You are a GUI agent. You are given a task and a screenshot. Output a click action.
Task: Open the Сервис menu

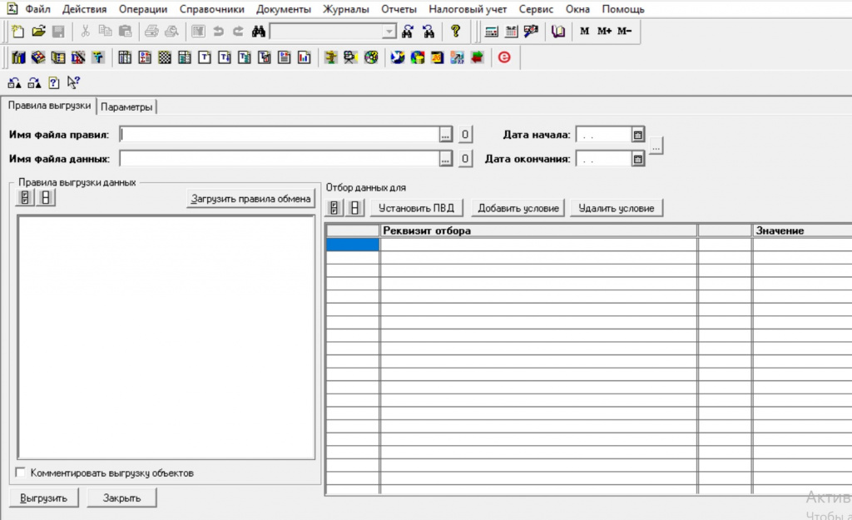coord(536,9)
